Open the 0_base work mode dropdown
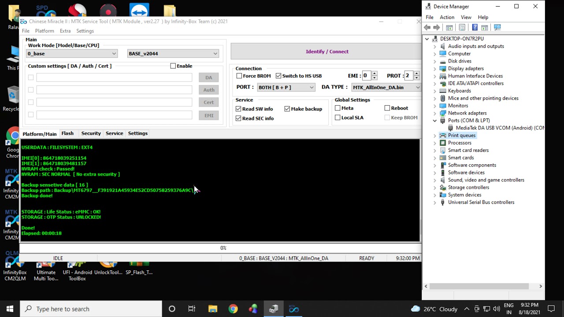Viewport: 564px width, 317px height. [x=71, y=54]
